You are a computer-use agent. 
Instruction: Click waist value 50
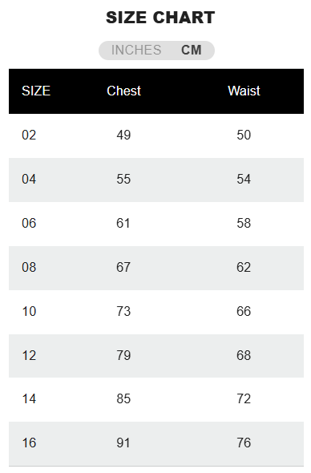[244, 135]
